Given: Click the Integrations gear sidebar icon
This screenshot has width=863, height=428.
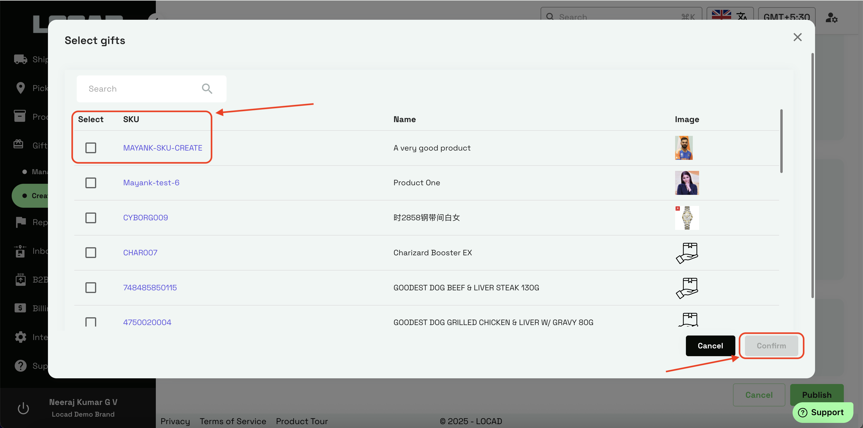Looking at the screenshot, I should pos(20,337).
